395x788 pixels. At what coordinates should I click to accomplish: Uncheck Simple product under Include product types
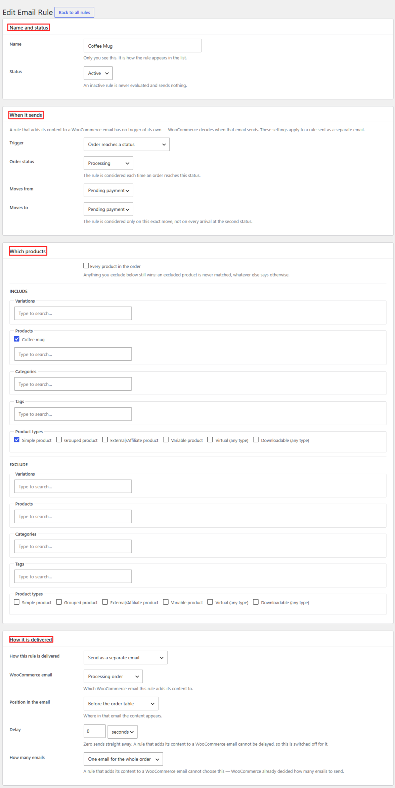17,440
